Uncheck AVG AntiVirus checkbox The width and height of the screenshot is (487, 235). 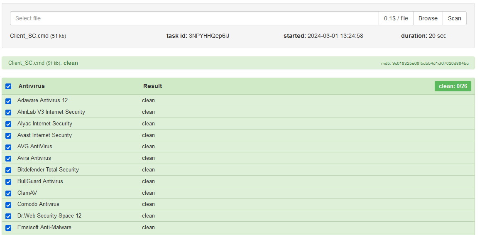tap(8, 147)
